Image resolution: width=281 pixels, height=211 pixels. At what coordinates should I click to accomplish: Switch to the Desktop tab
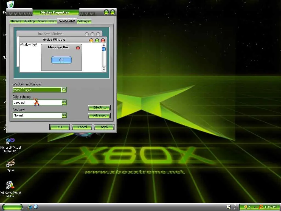(29, 21)
